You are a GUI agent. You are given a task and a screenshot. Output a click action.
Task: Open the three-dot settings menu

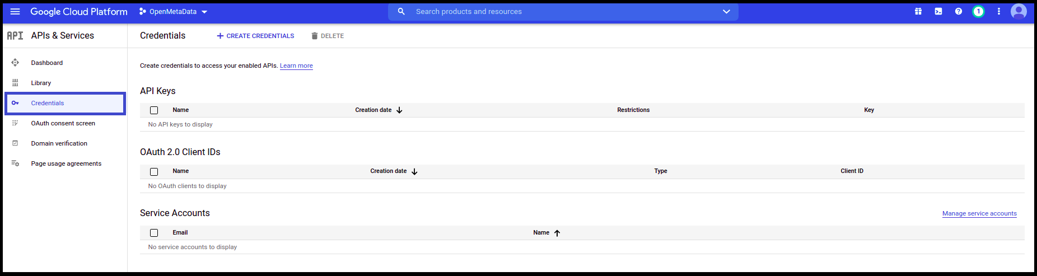999,12
